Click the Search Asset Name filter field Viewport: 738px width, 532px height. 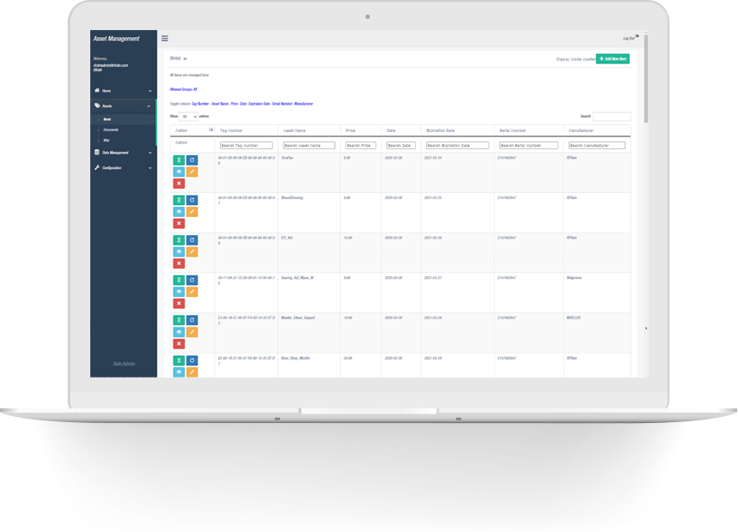(x=308, y=146)
